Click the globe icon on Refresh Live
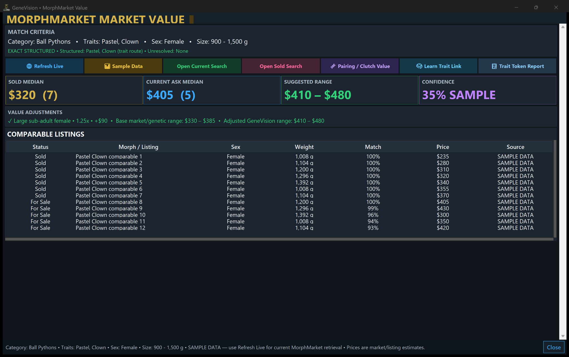 tap(29, 66)
